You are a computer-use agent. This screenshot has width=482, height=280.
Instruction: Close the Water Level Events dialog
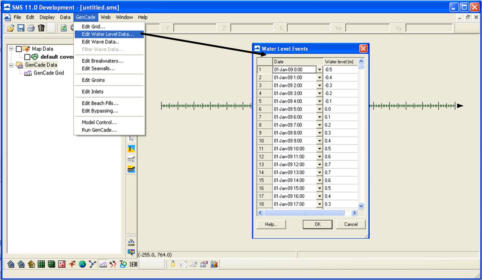[x=363, y=49]
